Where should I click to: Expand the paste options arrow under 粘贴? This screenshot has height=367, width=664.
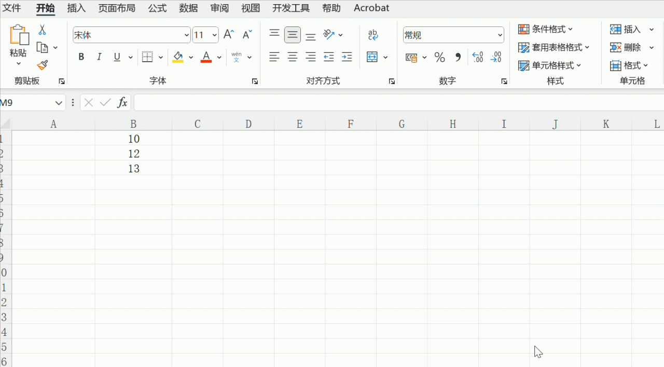click(x=19, y=64)
